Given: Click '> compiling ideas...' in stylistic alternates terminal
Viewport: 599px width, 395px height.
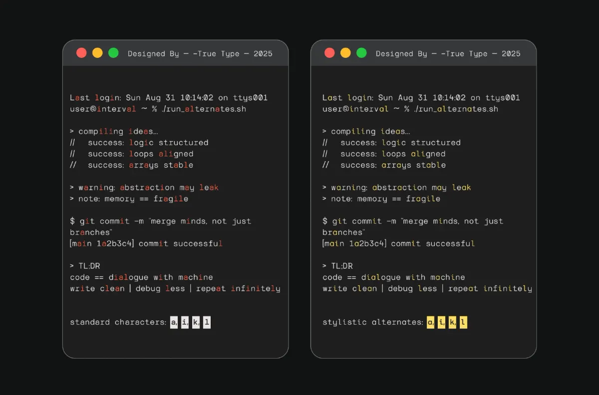Looking at the screenshot, I should (366, 132).
